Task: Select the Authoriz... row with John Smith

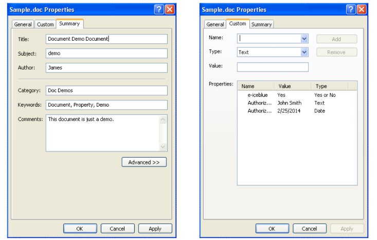Action: tap(297, 103)
